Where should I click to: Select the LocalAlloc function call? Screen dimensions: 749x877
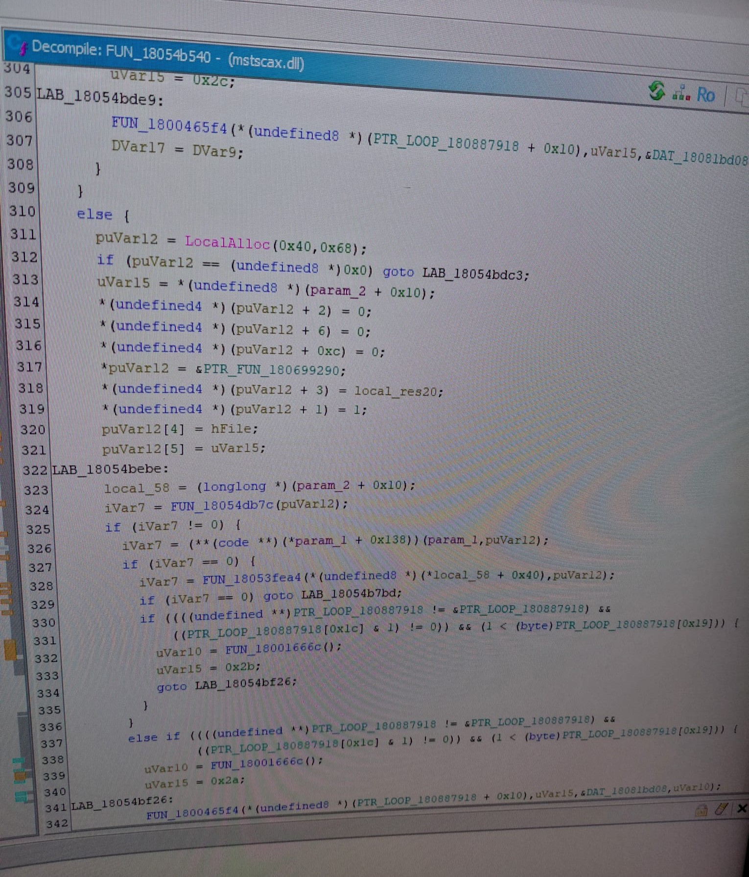pos(227,243)
